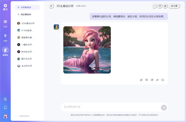Click the Tongyi logo in the sidebar
Image resolution: width=186 pixels, height=122 pixels.
tap(5, 7)
